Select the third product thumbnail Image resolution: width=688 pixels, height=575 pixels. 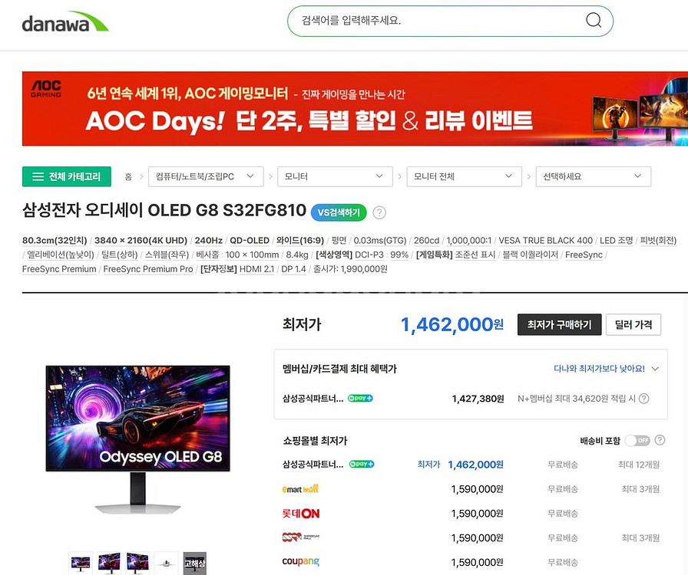(137, 563)
